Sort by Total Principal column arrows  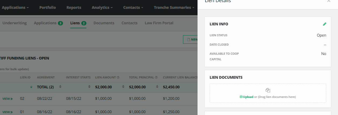(157, 87)
